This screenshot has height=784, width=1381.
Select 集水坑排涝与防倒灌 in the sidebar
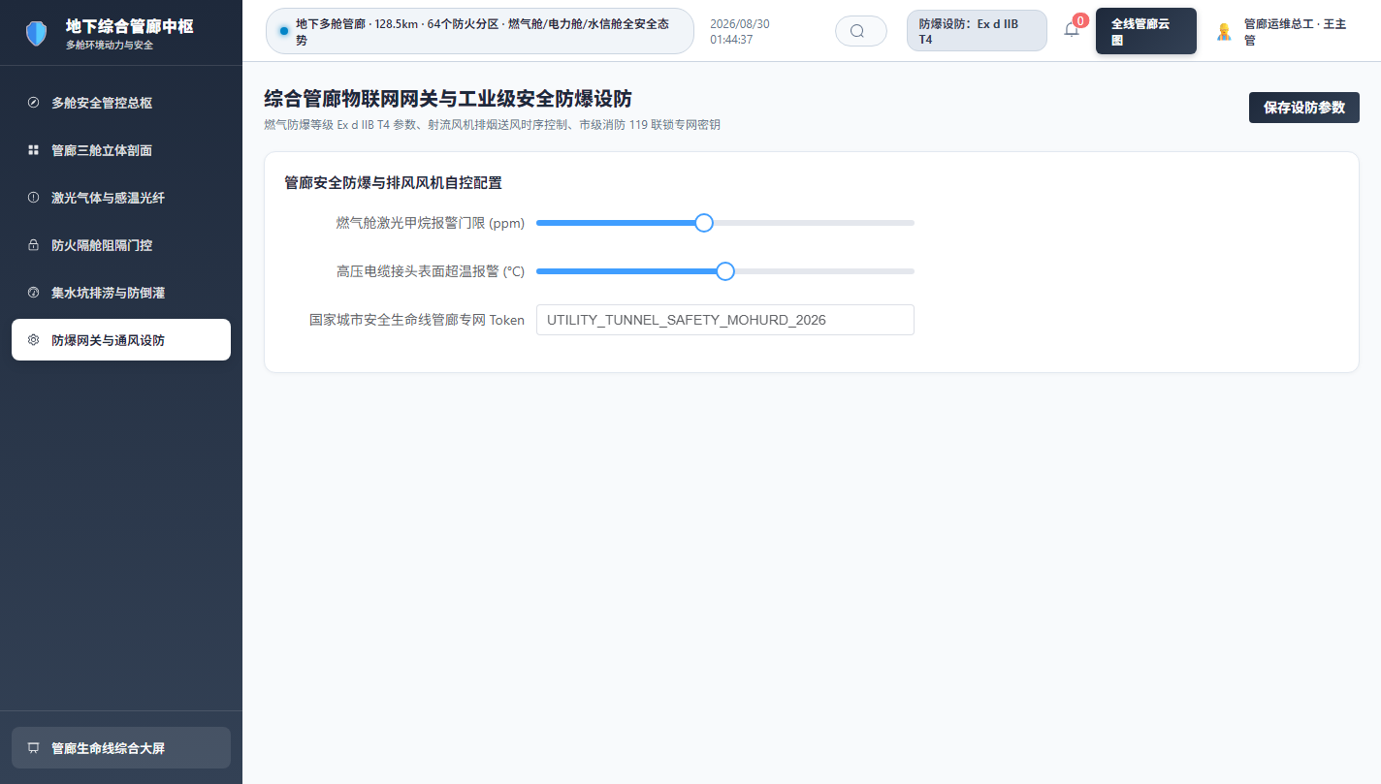[x=121, y=293]
